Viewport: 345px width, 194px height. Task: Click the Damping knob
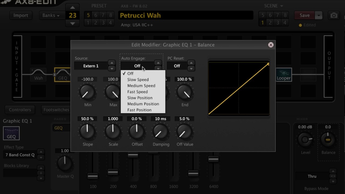click(161, 132)
